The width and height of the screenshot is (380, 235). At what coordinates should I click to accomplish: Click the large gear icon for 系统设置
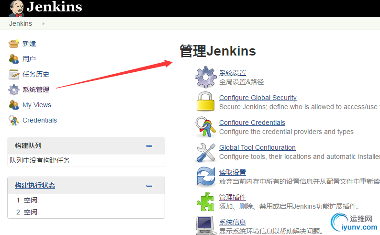205,77
